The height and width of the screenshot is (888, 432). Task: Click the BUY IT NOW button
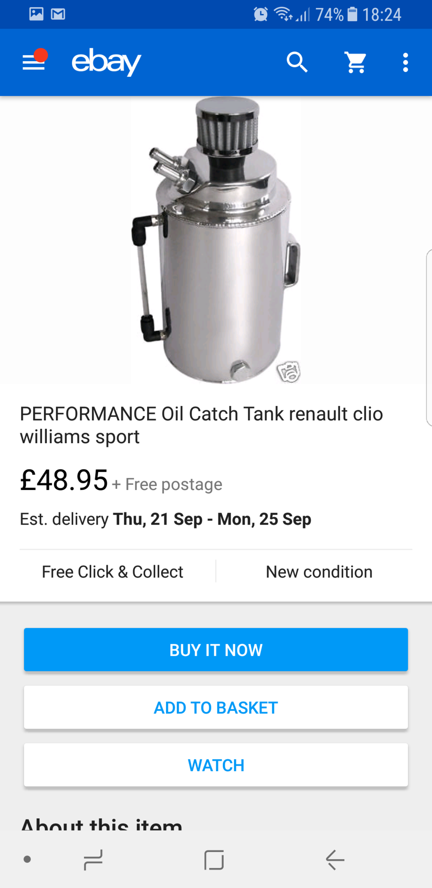tap(216, 650)
